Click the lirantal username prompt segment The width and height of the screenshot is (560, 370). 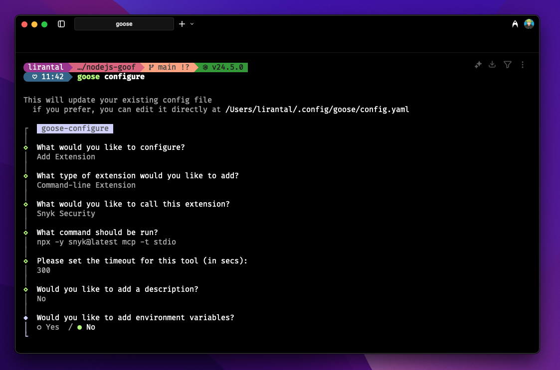click(x=46, y=67)
